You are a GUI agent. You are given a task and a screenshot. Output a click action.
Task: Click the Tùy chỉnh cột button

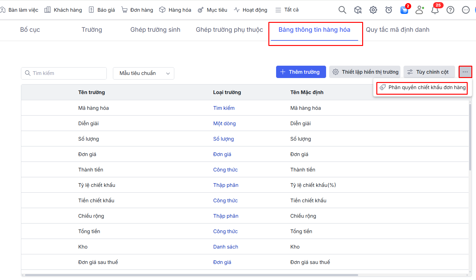(429, 72)
